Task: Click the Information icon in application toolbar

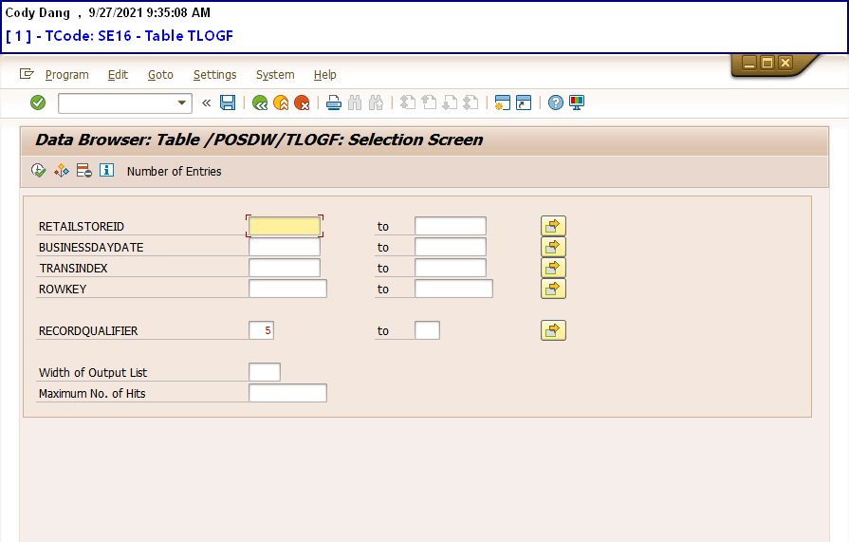Action: pos(106,171)
